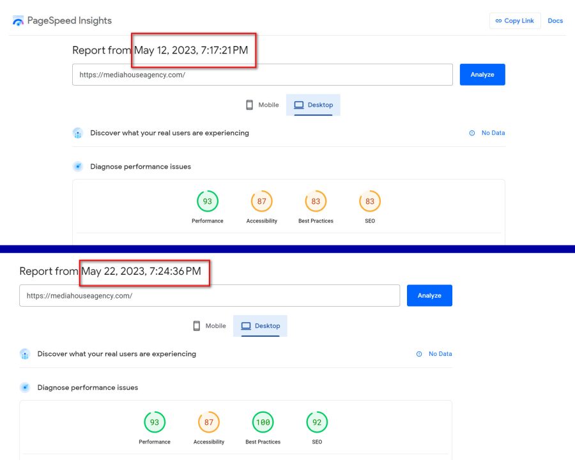This screenshot has height=469, width=575.
Task: Click the 'May 12, 2023, 7:17:21 PM' report date
Action: pos(191,50)
